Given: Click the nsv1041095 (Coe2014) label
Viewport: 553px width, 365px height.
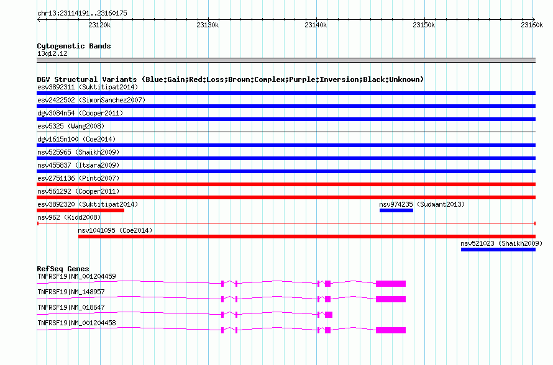Looking at the screenshot, I should (x=115, y=230).
